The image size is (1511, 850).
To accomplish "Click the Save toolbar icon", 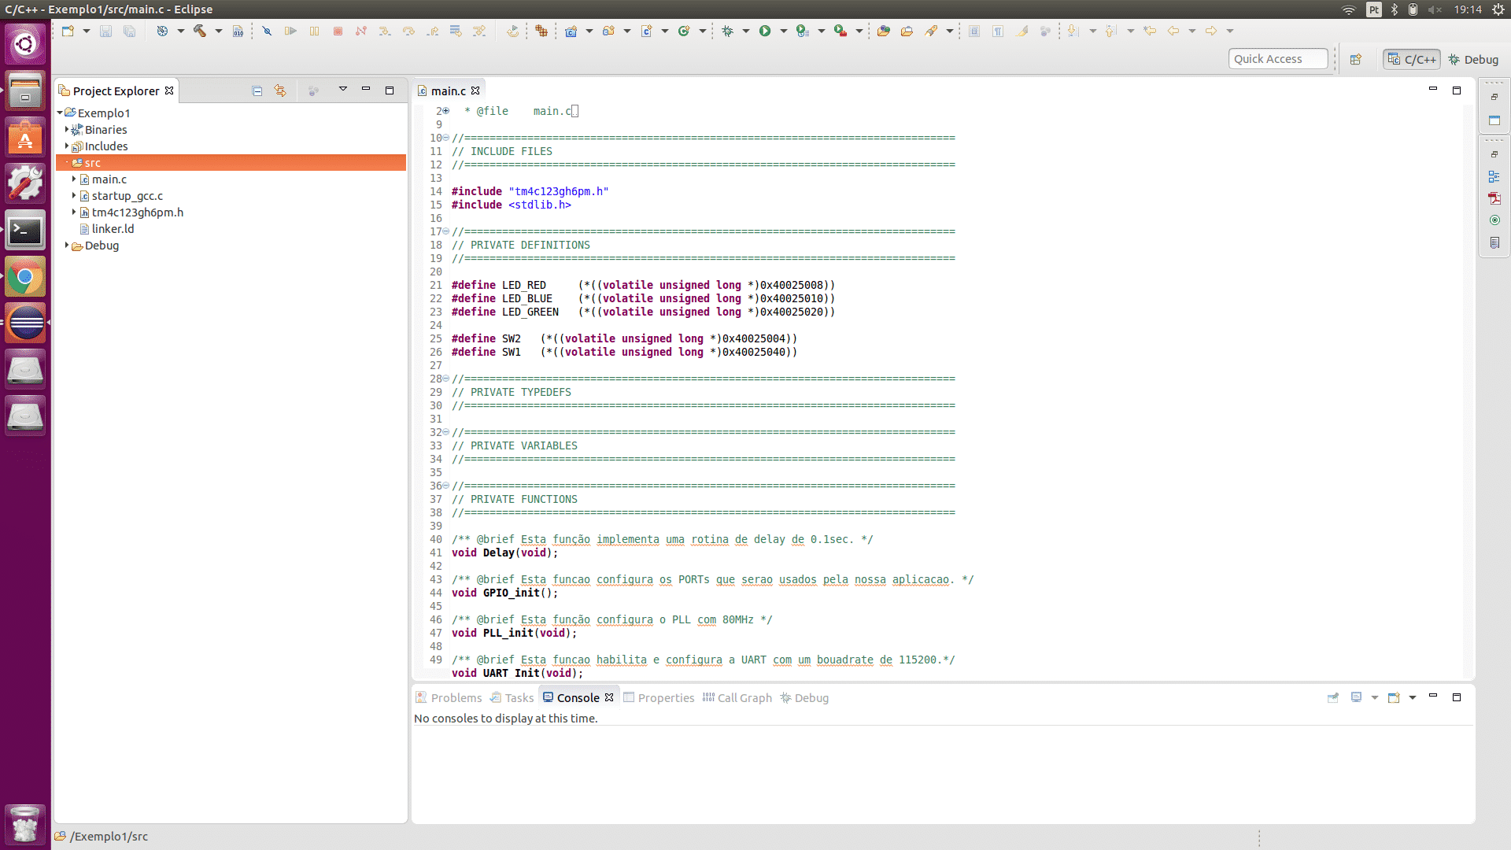I will click(x=106, y=31).
